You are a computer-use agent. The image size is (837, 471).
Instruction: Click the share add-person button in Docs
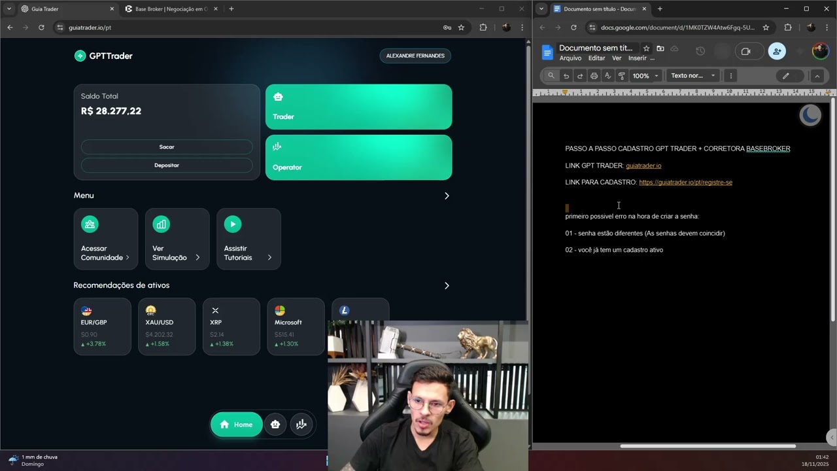777,51
